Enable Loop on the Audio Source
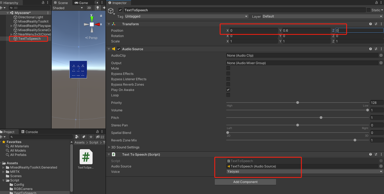The image size is (384, 194). 228,95
